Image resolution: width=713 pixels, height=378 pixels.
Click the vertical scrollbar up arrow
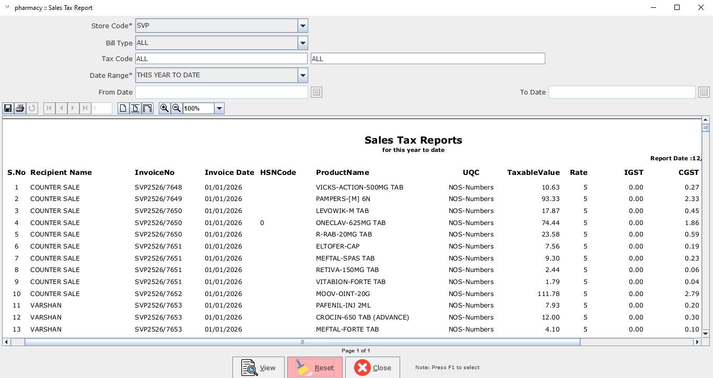(x=705, y=121)
